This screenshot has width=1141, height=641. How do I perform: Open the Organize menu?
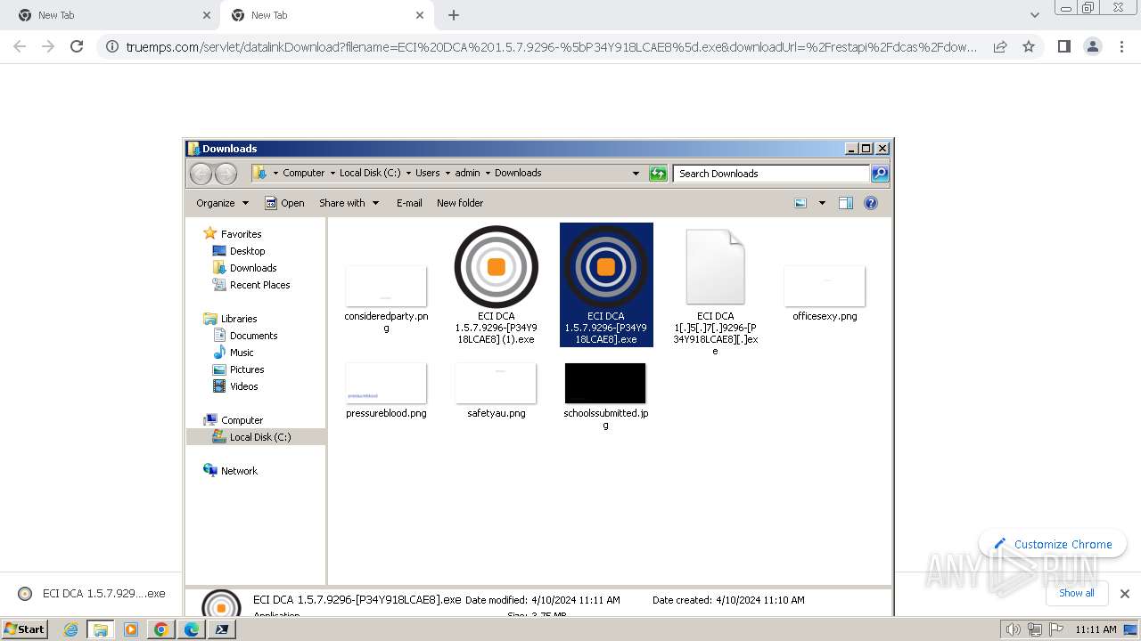point(222,203)
